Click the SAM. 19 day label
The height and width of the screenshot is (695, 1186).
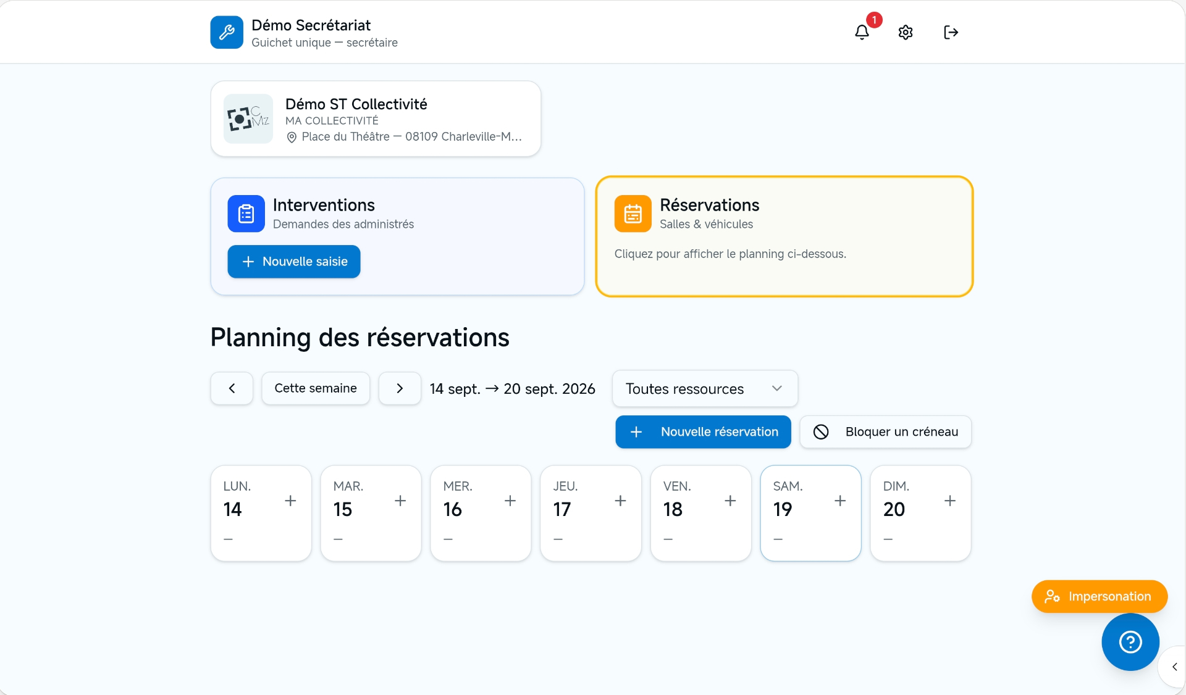point(788,499)
